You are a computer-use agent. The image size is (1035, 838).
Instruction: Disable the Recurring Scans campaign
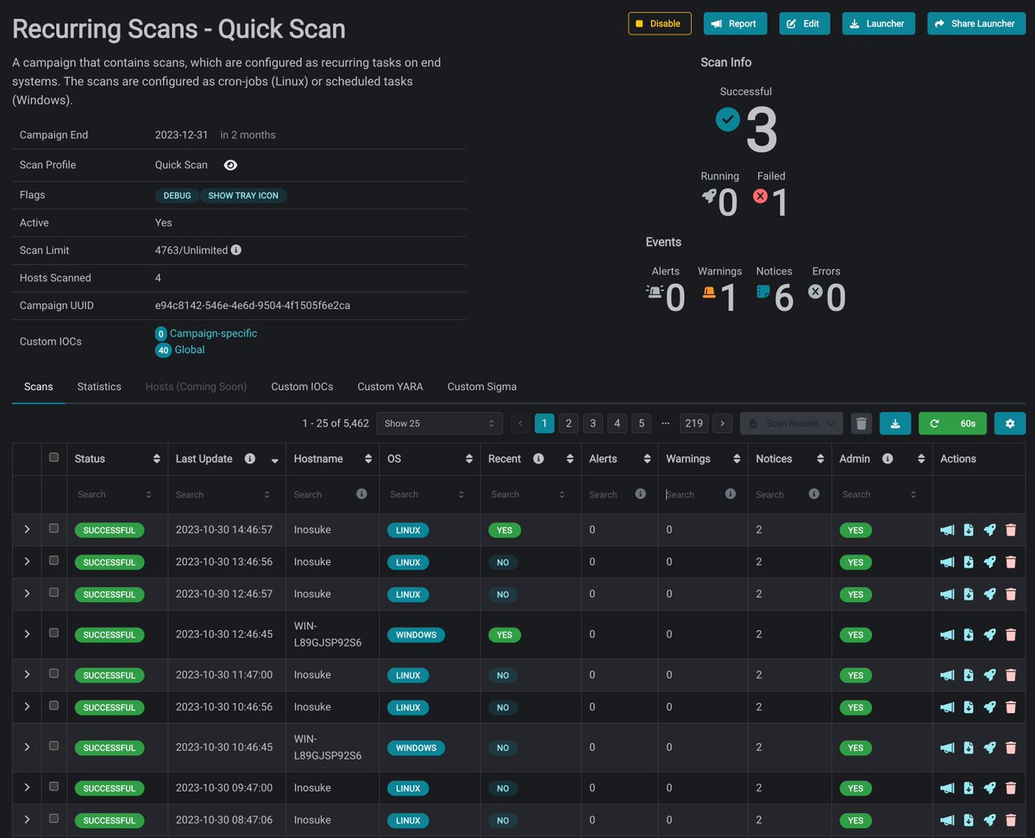(659, 23)
